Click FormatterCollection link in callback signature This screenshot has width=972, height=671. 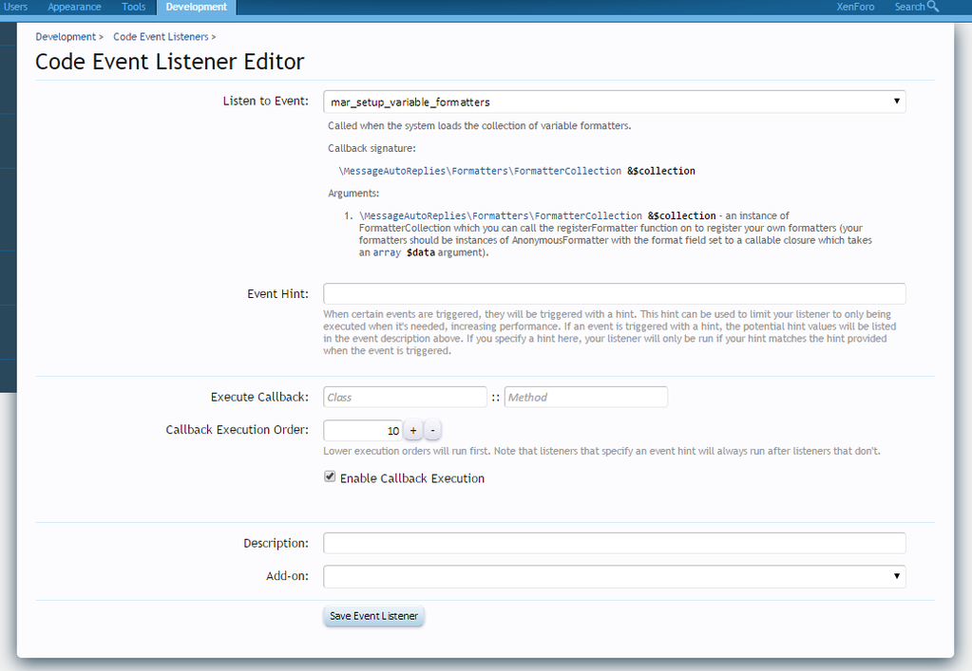[x=568, y=171]
